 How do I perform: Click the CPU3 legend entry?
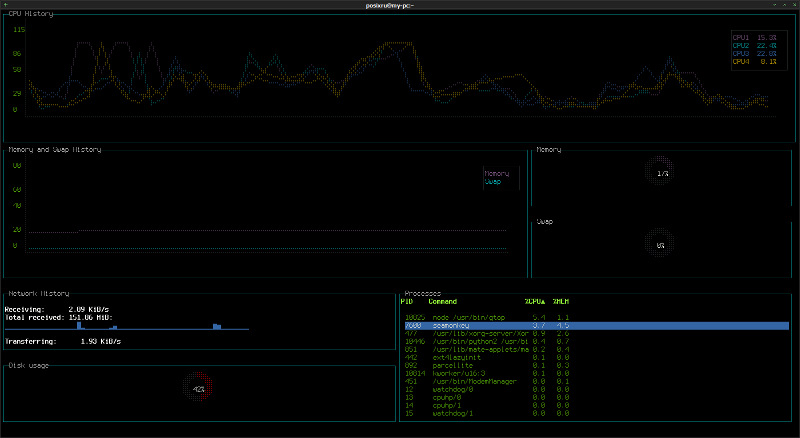[755, 53]
